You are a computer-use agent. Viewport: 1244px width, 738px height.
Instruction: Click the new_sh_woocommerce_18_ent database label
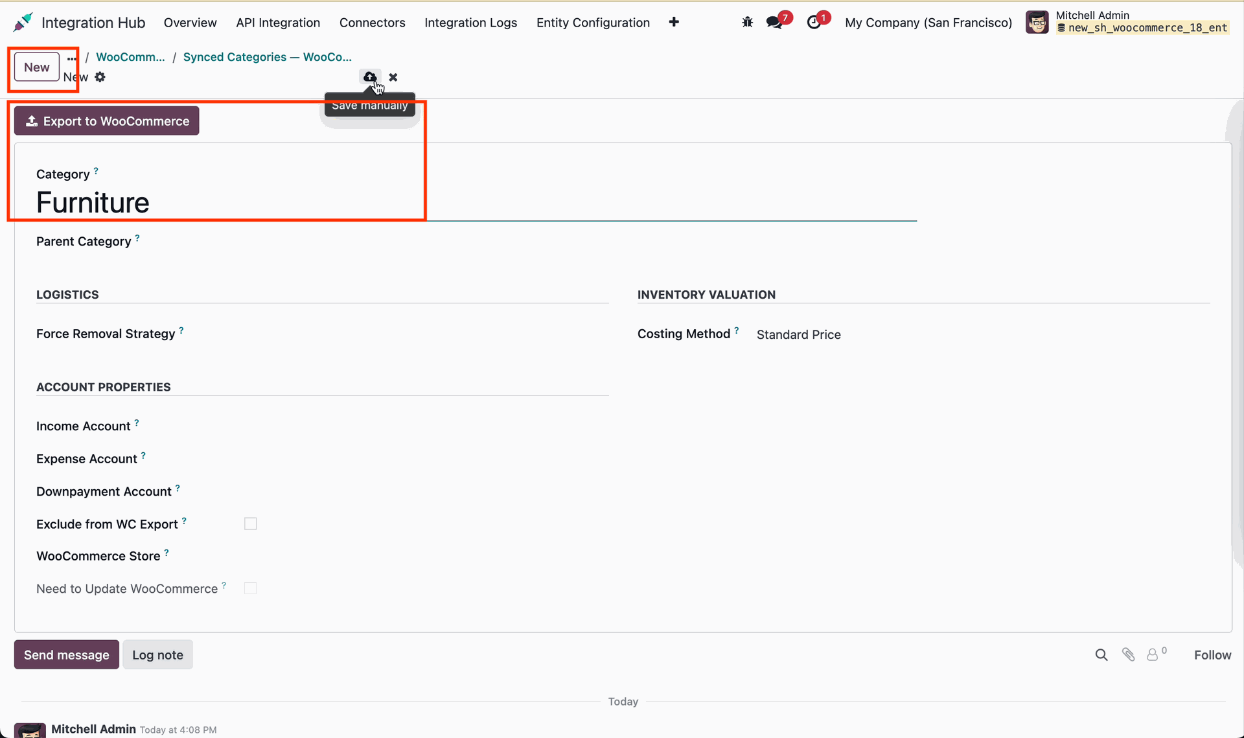1143,28
